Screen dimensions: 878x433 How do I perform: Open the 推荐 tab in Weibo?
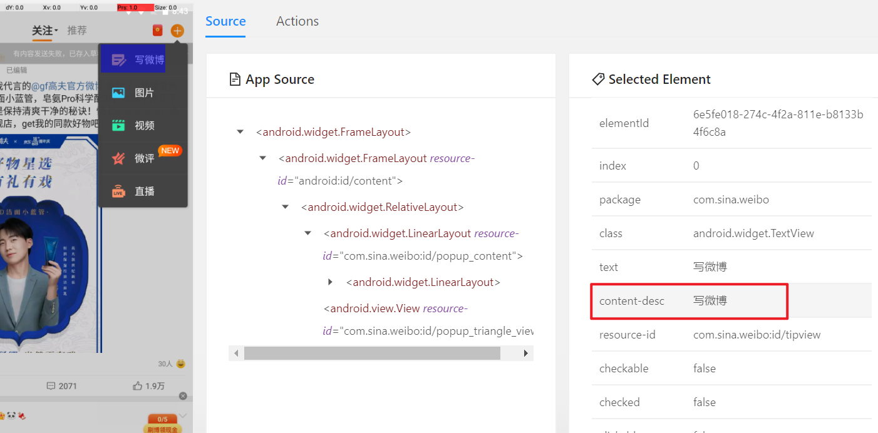77,30
